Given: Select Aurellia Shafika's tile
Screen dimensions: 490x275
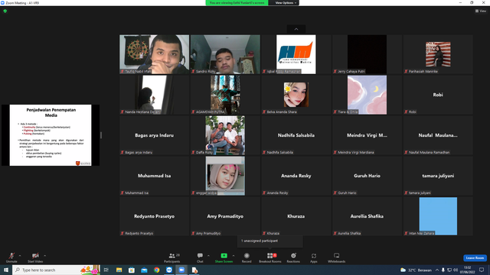Looking at the screenshot, I should [367, 216].
